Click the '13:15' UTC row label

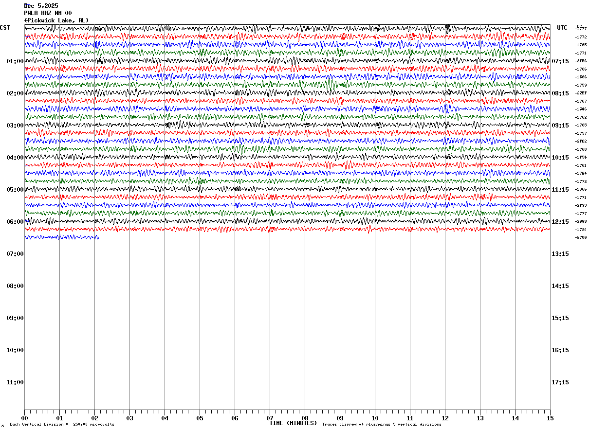[x=560, y=254]
